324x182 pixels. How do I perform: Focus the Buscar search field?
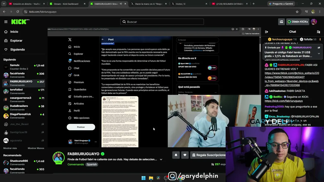point(162,22)
